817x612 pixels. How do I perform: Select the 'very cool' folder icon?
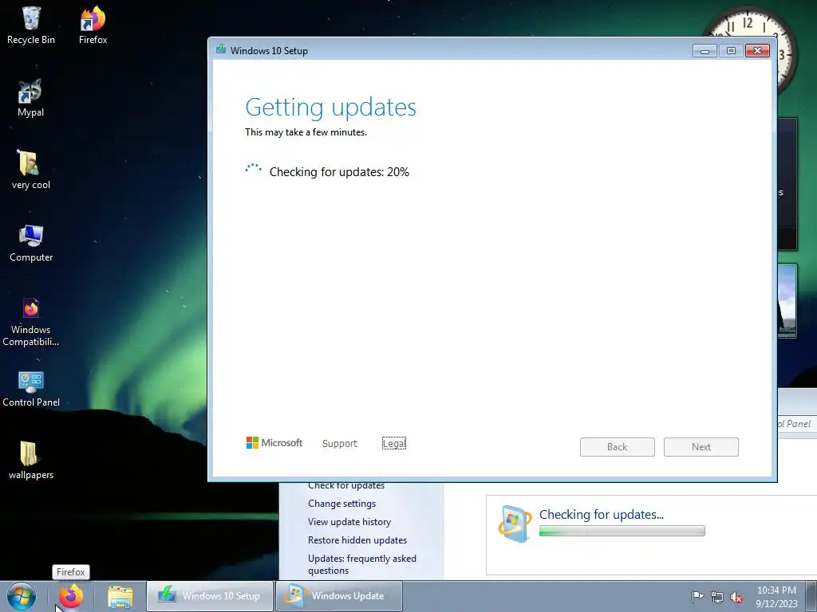pyautogui.click(x=31, y=171)
